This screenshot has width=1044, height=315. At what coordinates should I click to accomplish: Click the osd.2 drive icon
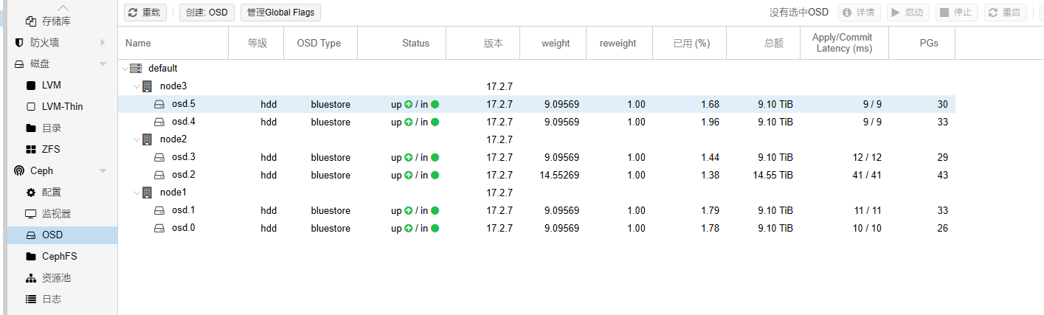(159, 176)
